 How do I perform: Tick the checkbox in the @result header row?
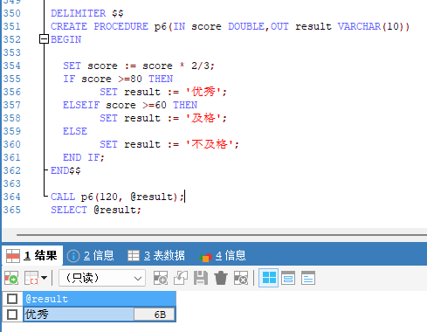(12, 299)
